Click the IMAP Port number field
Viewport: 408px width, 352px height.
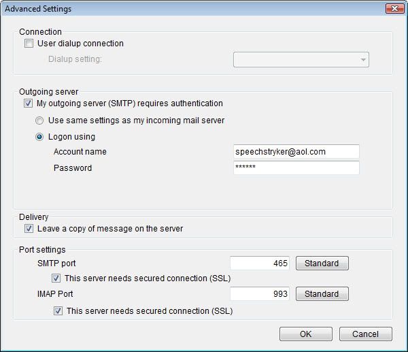[x=260, y=294]
